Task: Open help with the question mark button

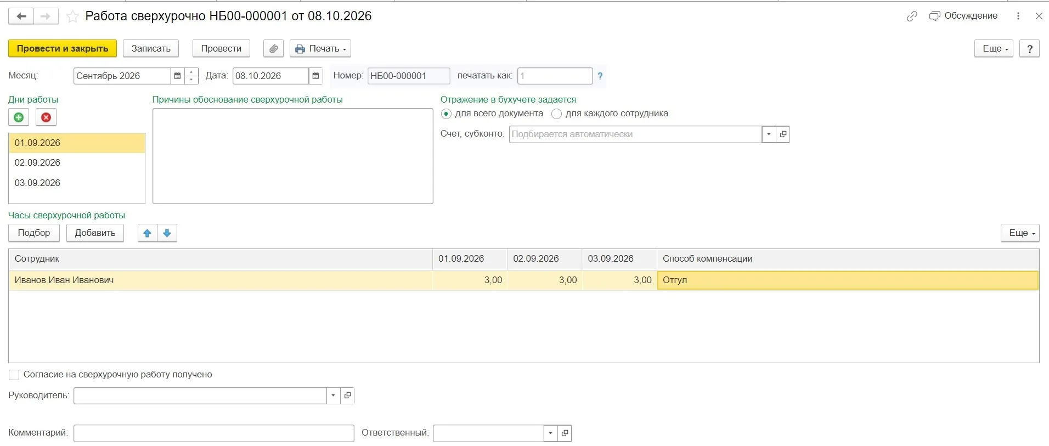Action: pos(1029,48)
